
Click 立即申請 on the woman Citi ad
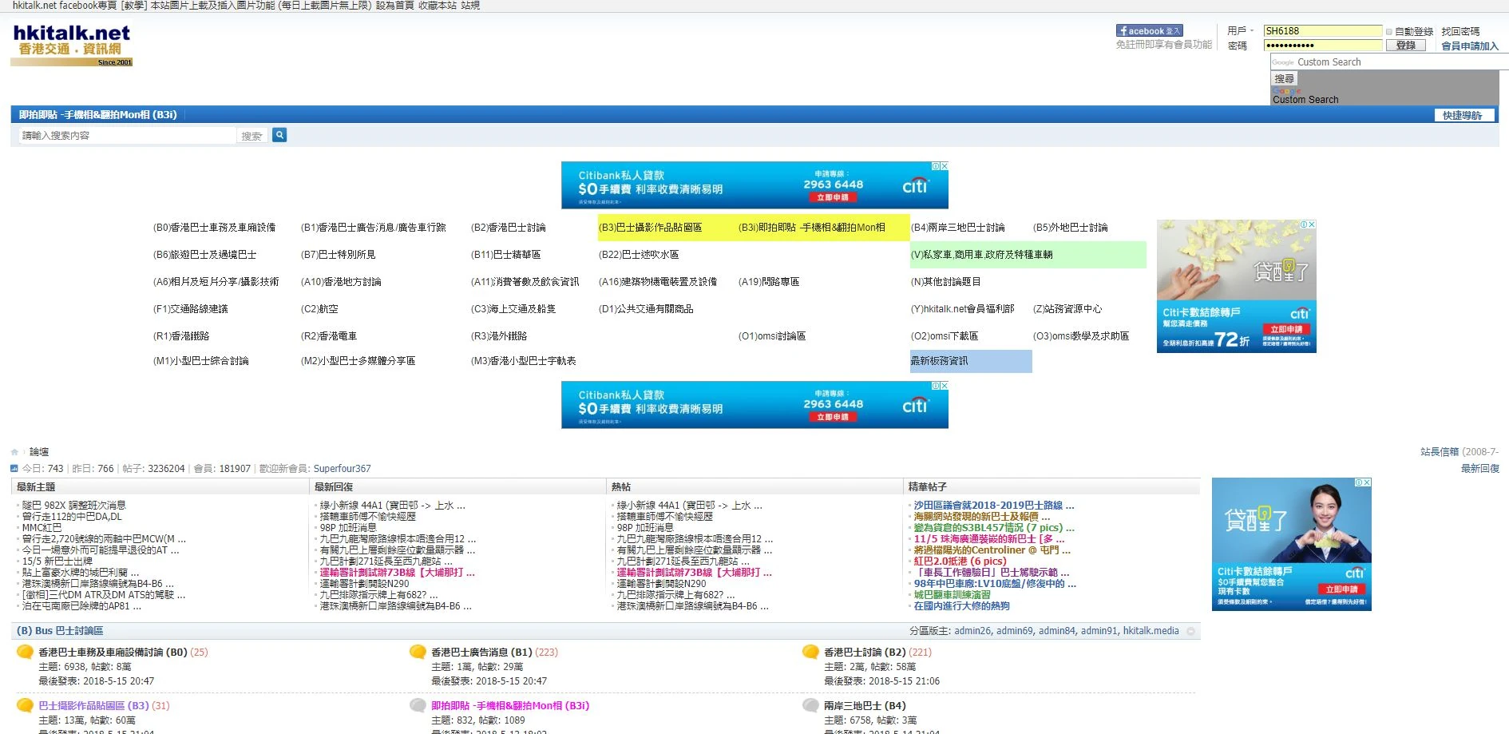click(x=1341, y=589)
